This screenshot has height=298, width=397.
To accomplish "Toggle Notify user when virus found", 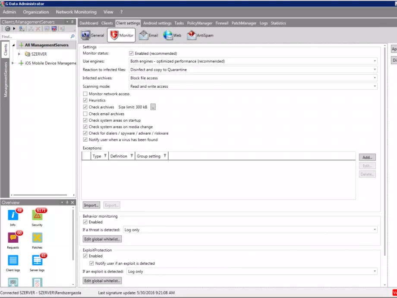I will (85, 139).
